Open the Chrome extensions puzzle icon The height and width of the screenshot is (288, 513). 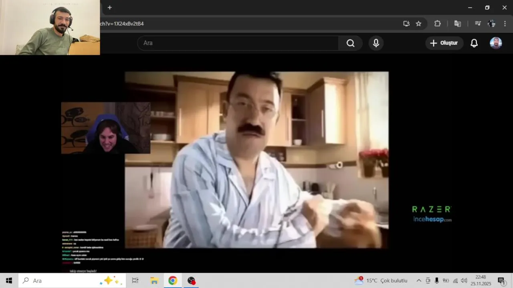click(438, 24)
